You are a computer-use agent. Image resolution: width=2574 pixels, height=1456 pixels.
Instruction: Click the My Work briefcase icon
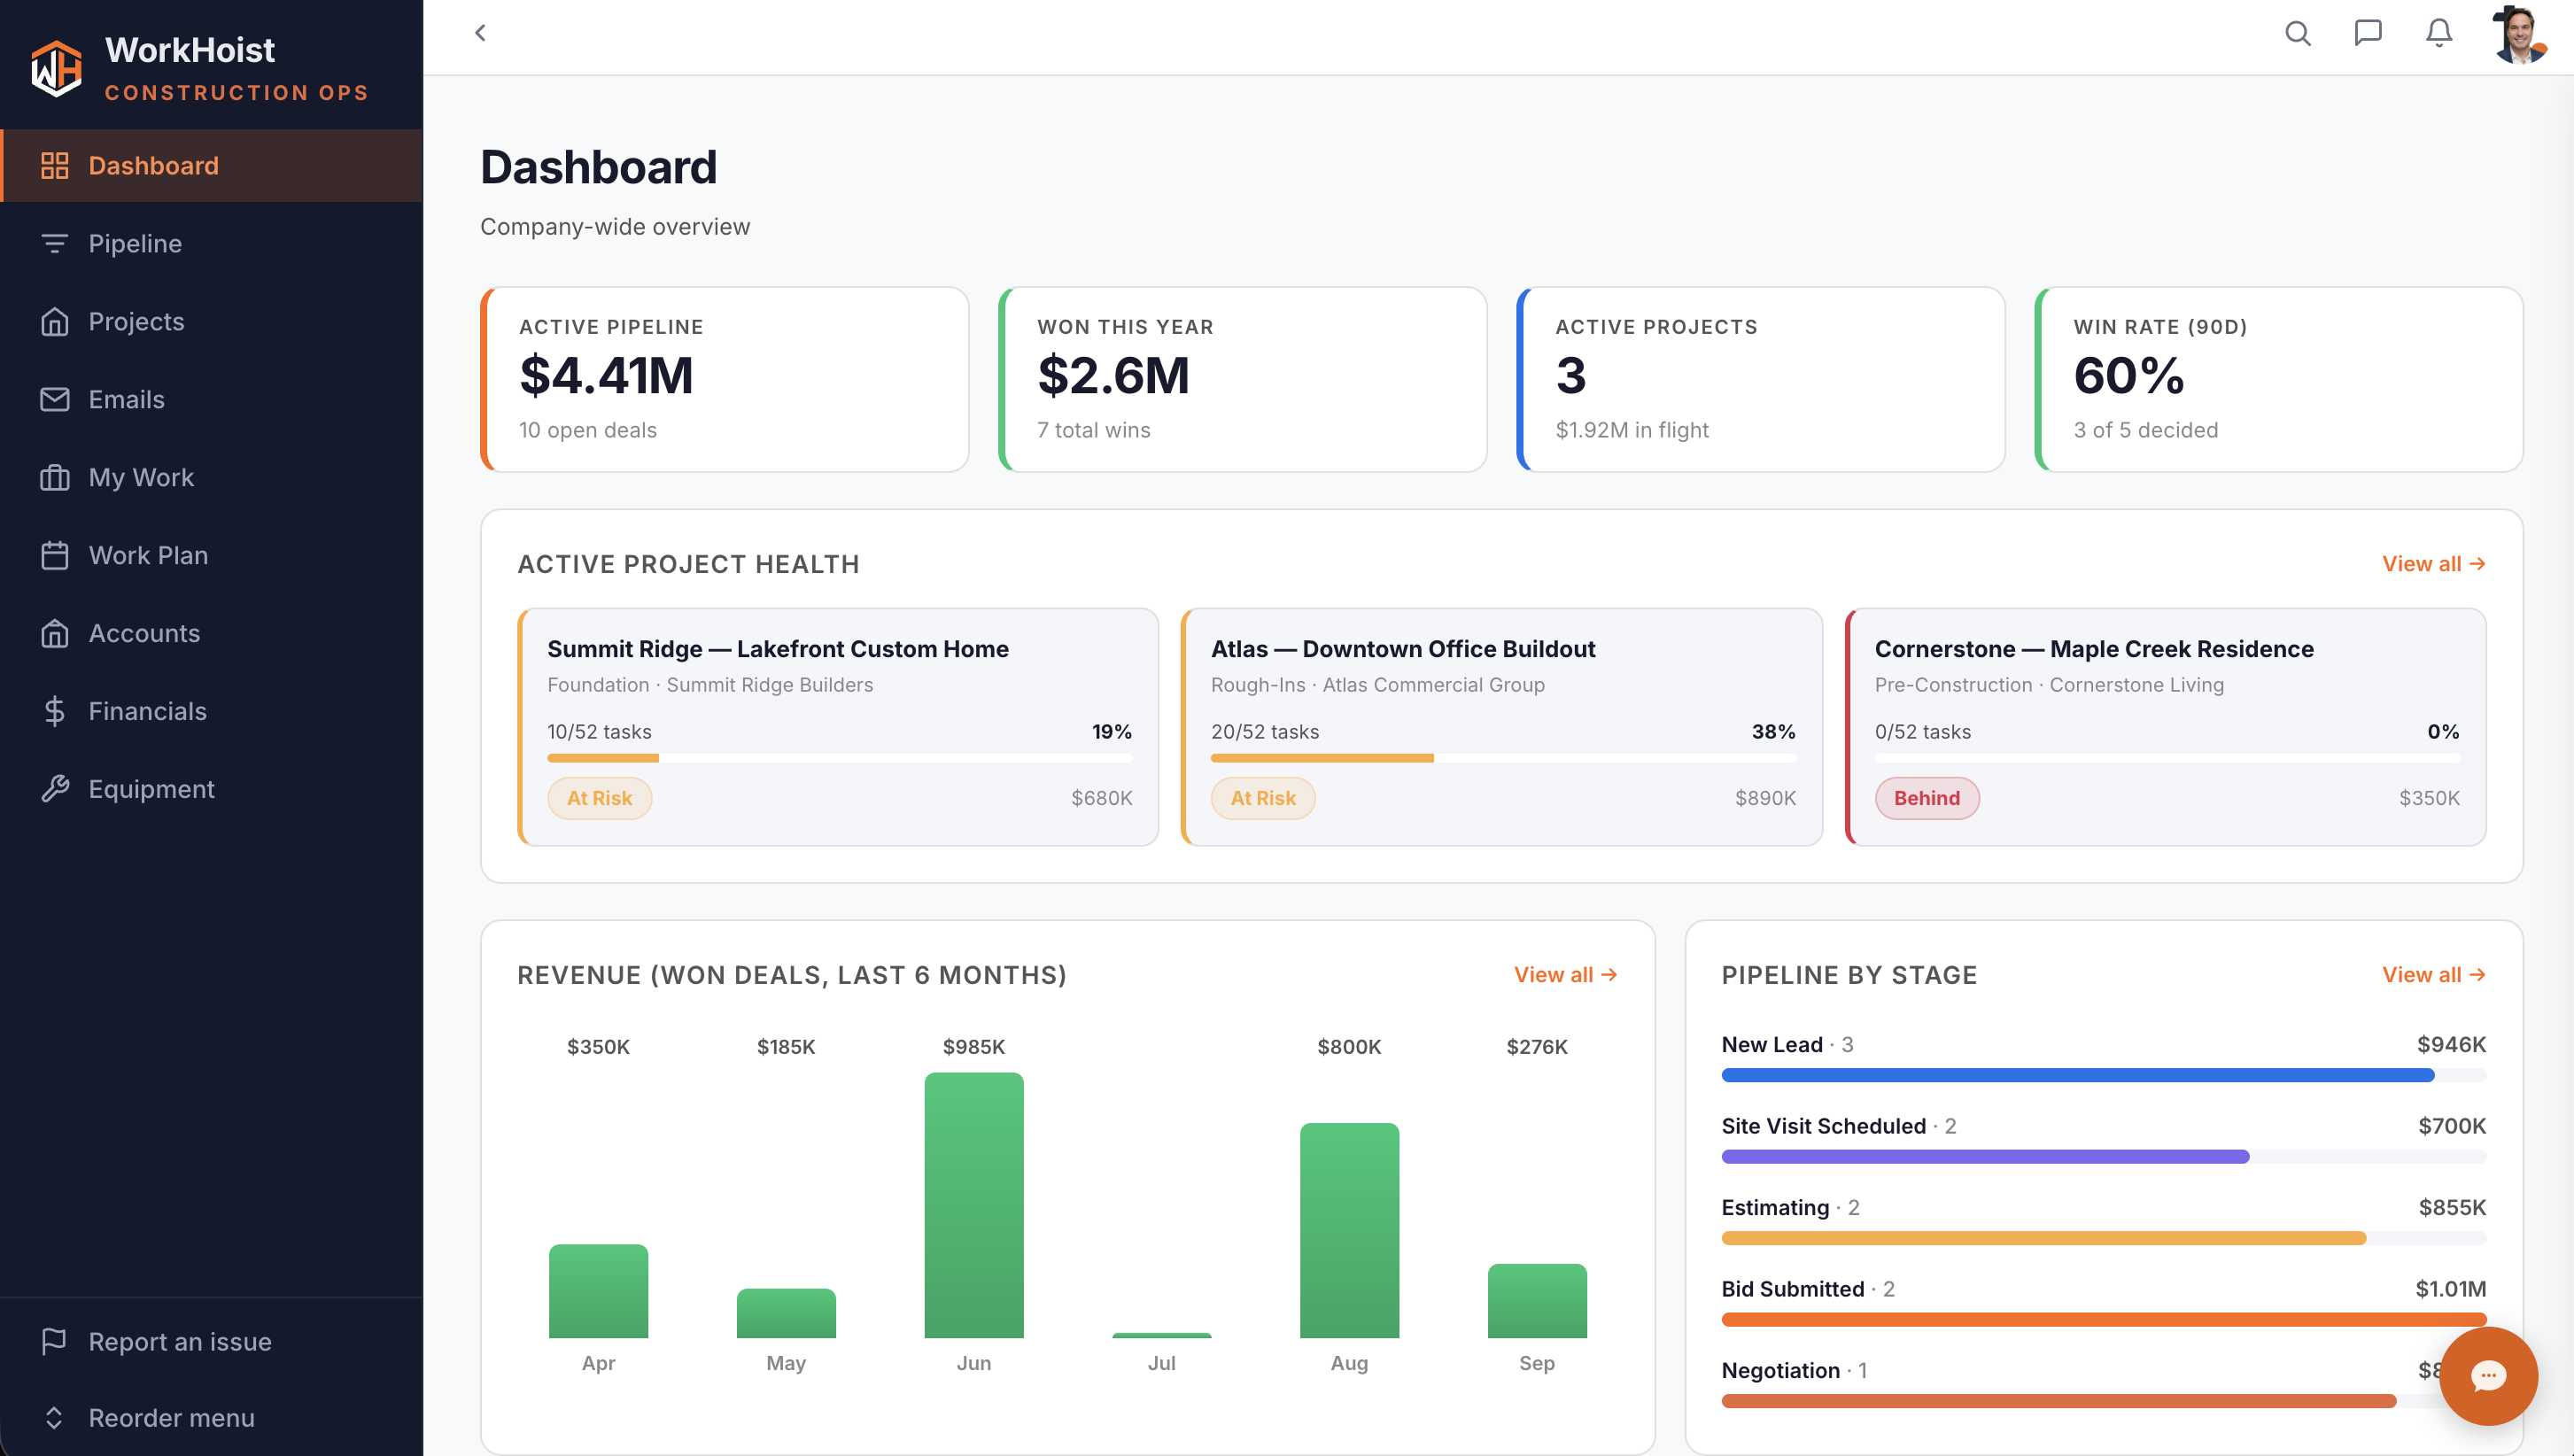pyautogui.click(x=54, y=477)
